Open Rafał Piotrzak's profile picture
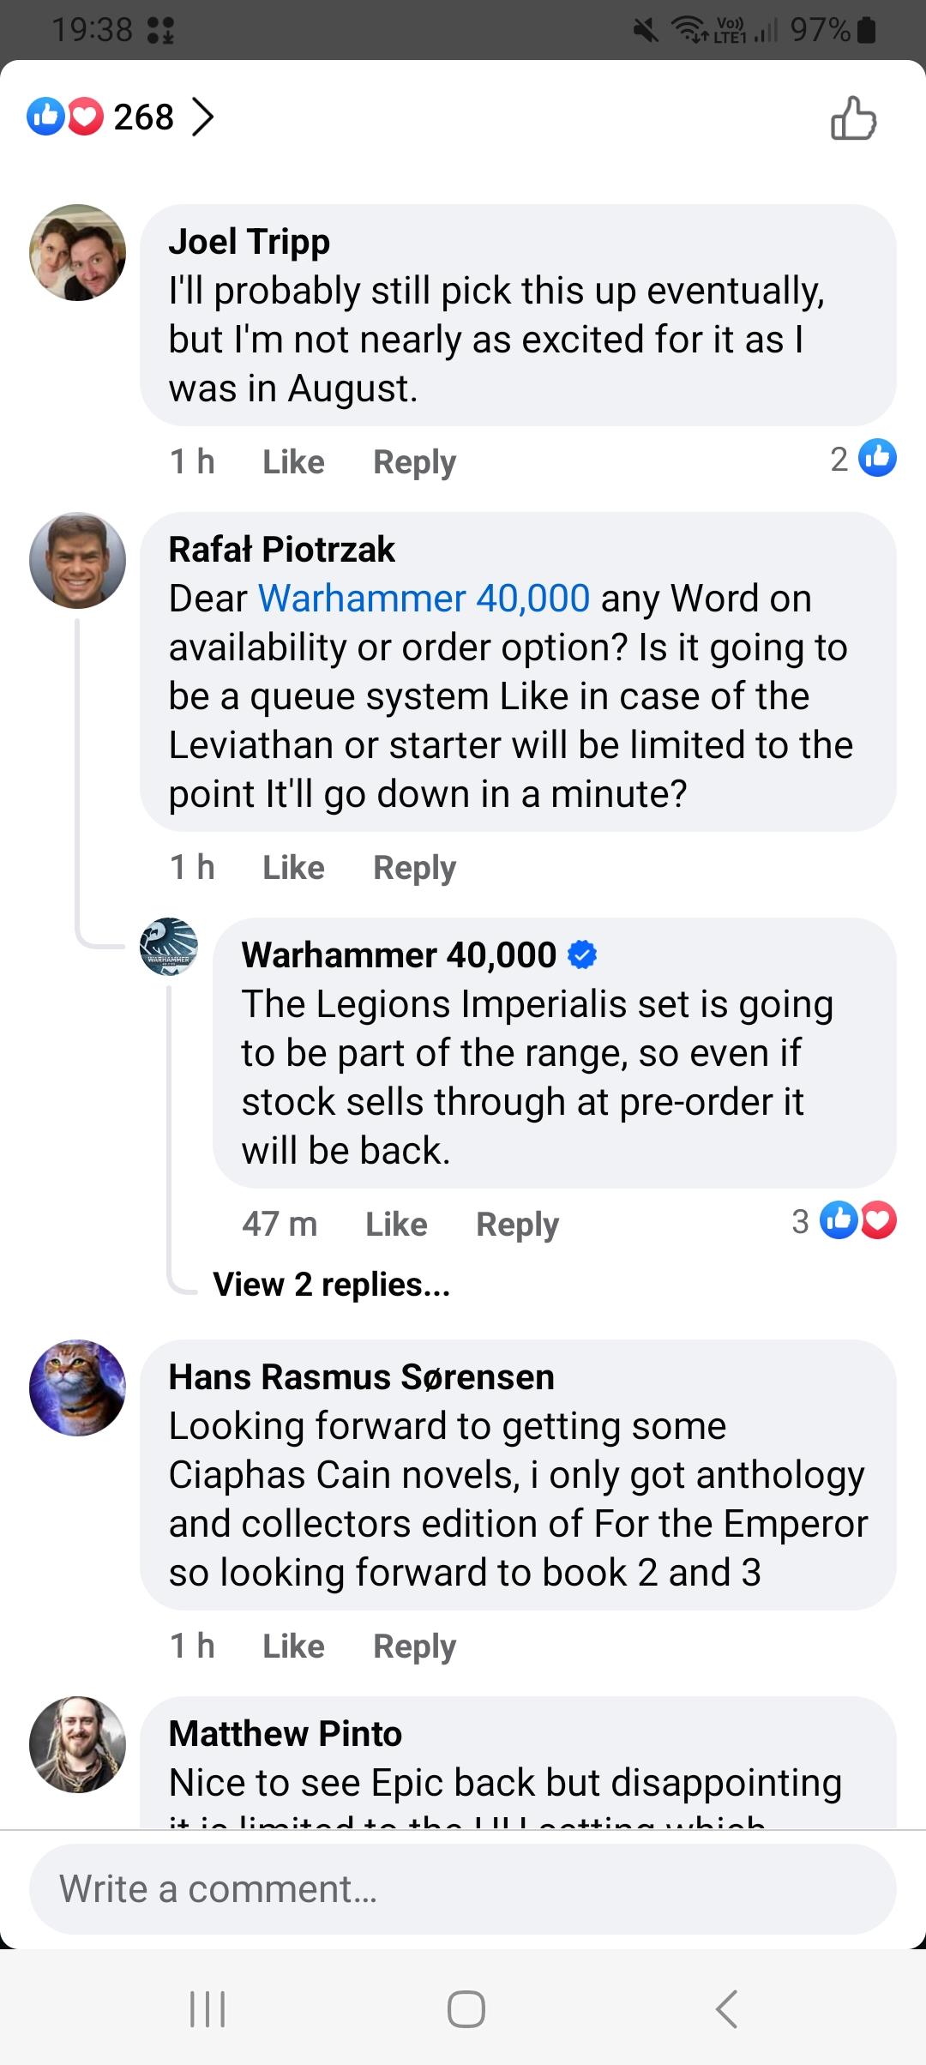The width and height of the screenshot is (926, 2065). [77, 561]
